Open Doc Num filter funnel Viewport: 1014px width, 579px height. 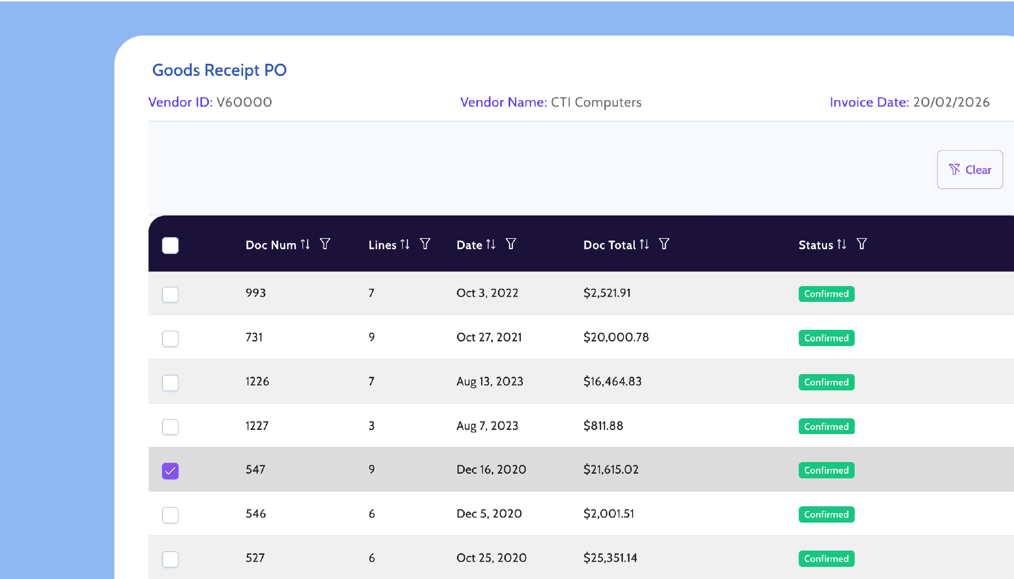(x=325, y=244)
